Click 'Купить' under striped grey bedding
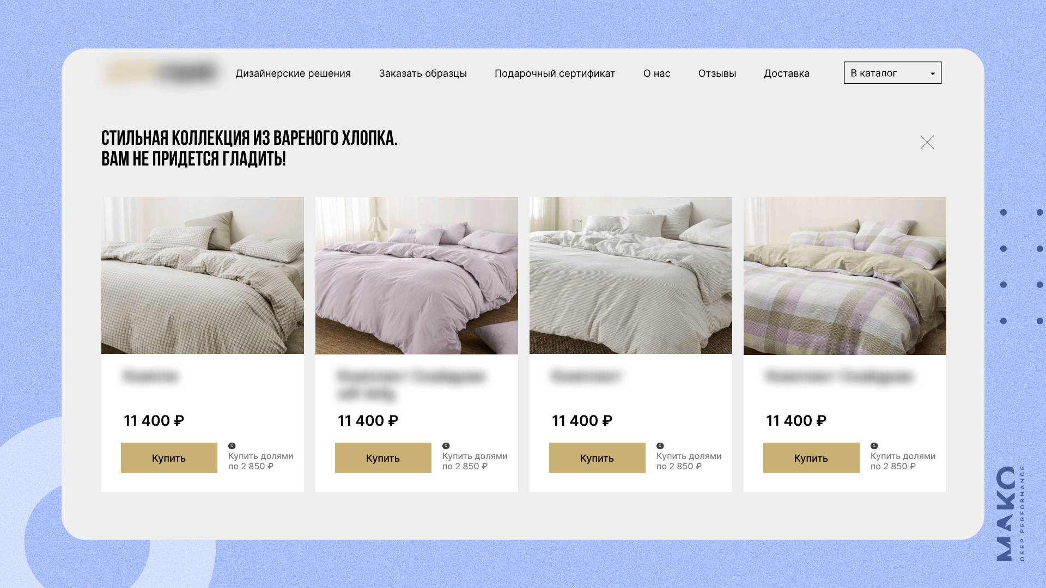1046x588 pixels. (597, 458)
